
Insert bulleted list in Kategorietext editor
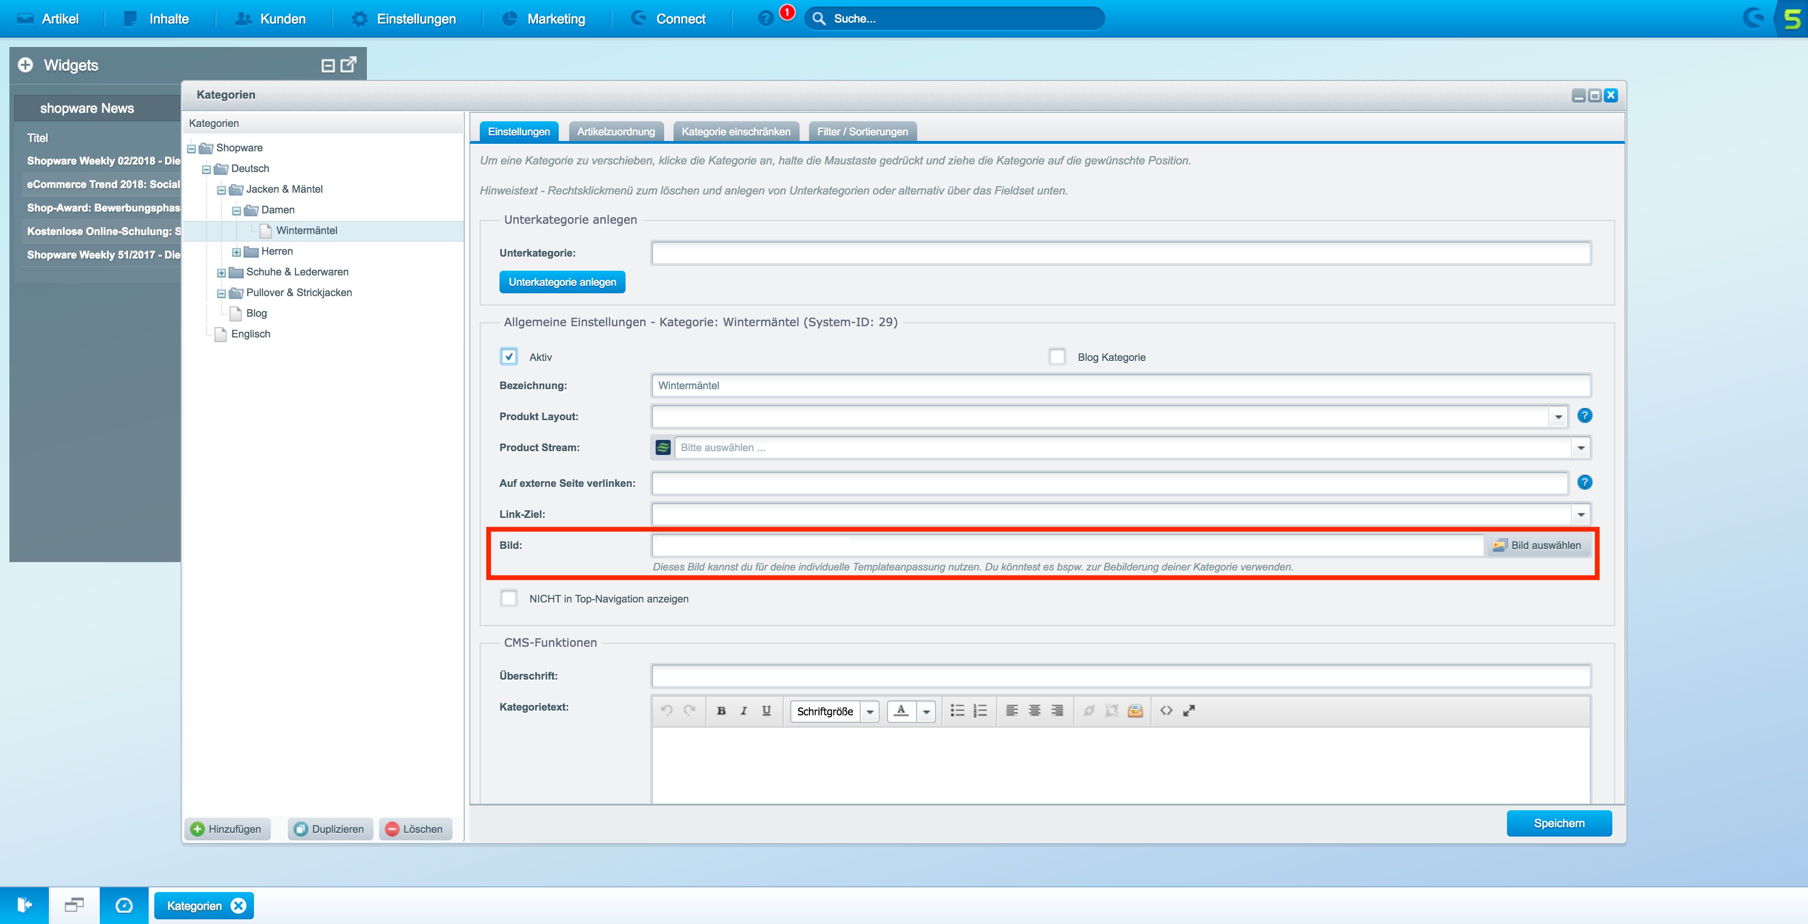(957, 710)
